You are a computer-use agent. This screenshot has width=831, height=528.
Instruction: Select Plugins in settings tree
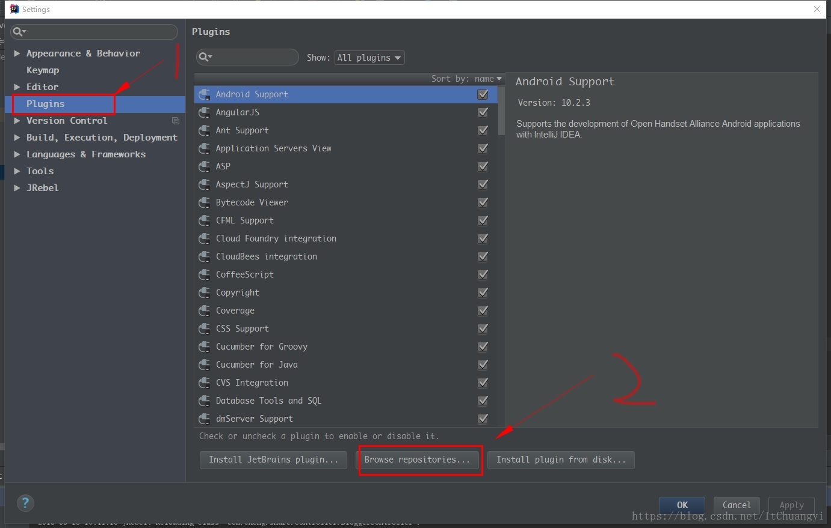(x=45, y=104)
